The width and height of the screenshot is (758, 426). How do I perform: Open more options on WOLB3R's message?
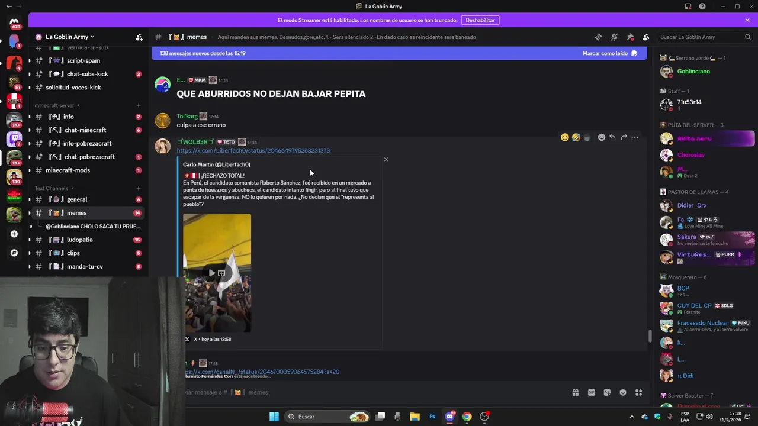(x=635, y=137)
